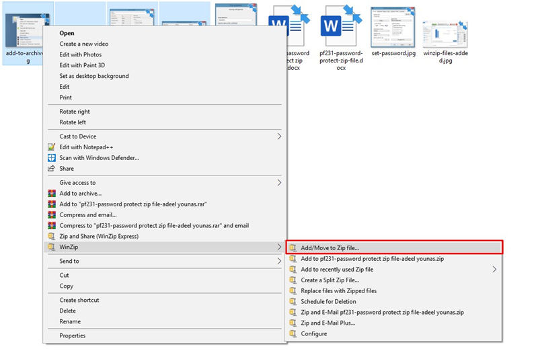Click WinZip icon beside Add/Move to Zip file
Image resolution: width=538 pixels, height=359 pixels.
pyautogui.click(x=293, y=247)
